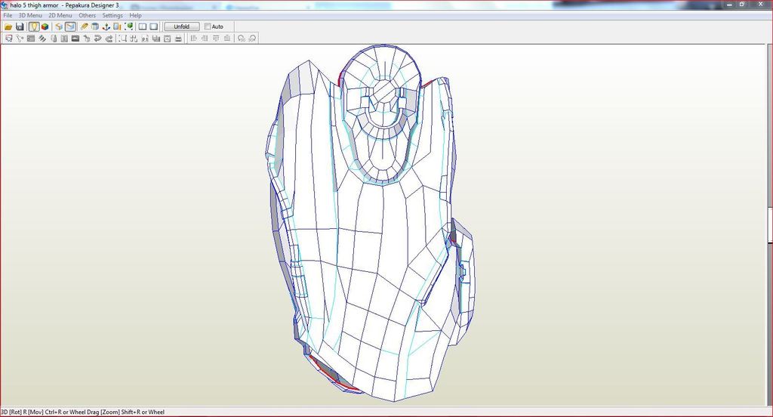Toggle the colored cube texture icon

click(x=45, y=26)
